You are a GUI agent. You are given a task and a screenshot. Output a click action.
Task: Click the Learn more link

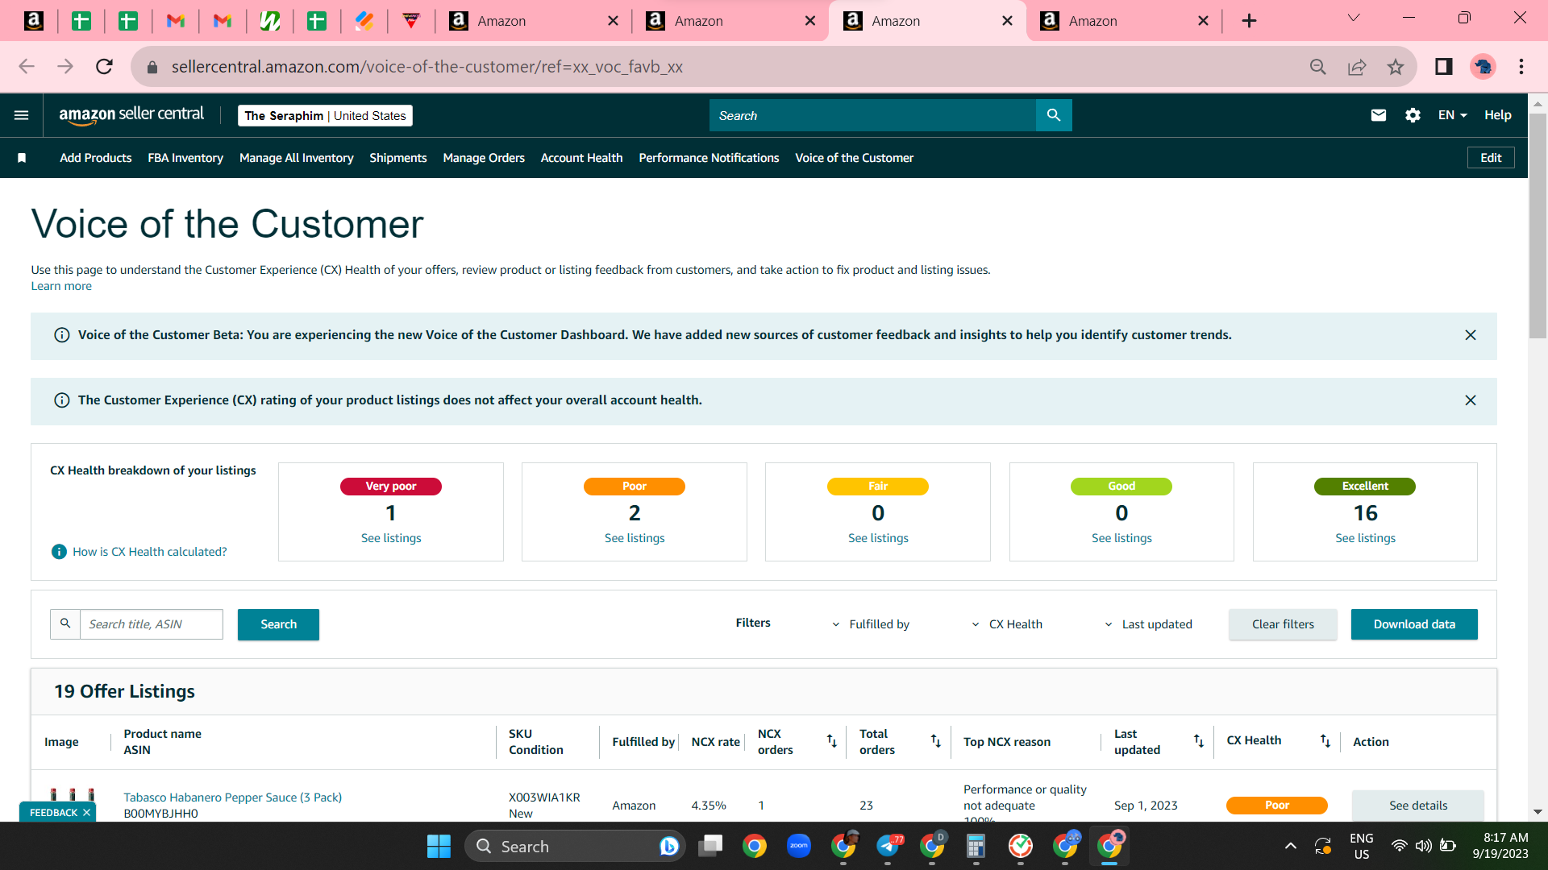[x=61, y=286]
